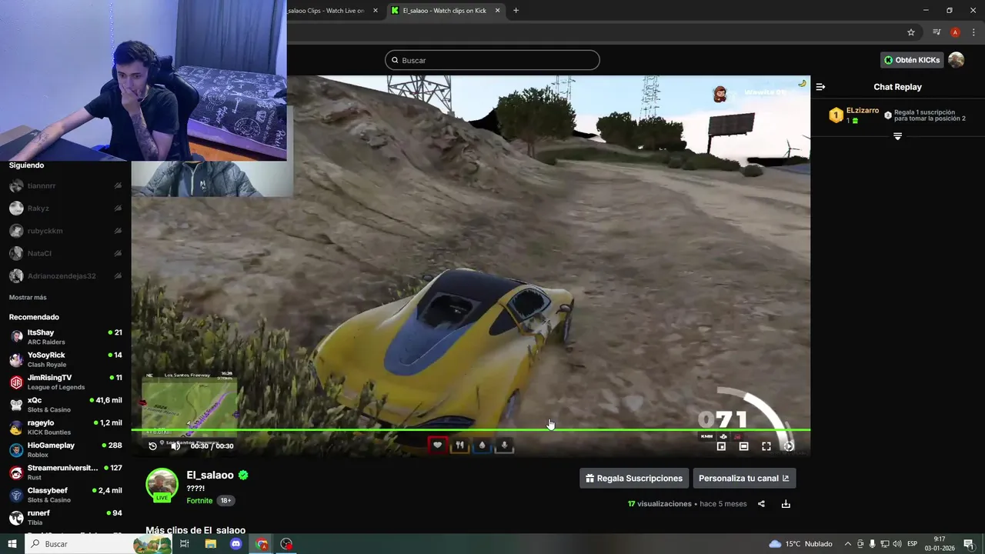Open Chrome profile avatar button
This screenshot has width=985, height=554.
coord(955,32)
